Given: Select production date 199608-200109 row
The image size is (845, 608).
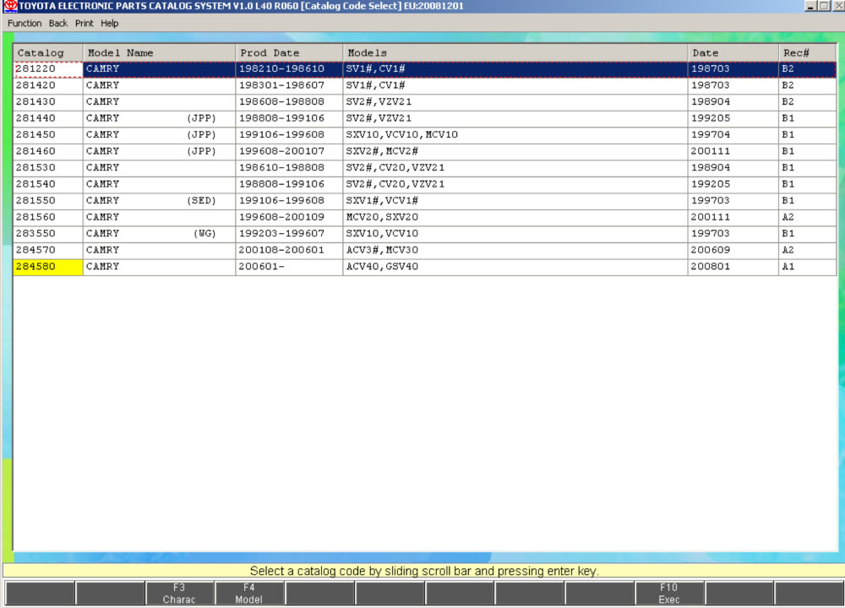Looking at the screenshot, I should coord(289,217).
